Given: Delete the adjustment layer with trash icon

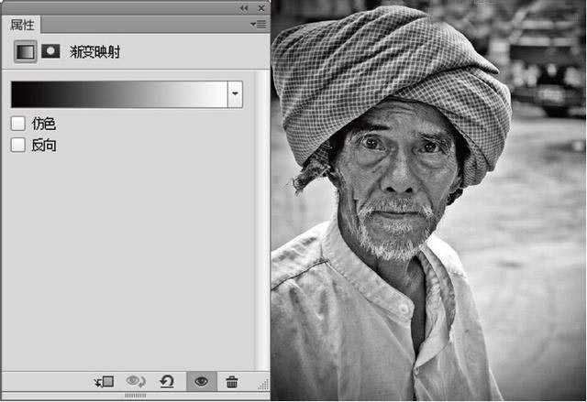Looking at the screenshot, I should pyautogui.click(x=232, y=381).
